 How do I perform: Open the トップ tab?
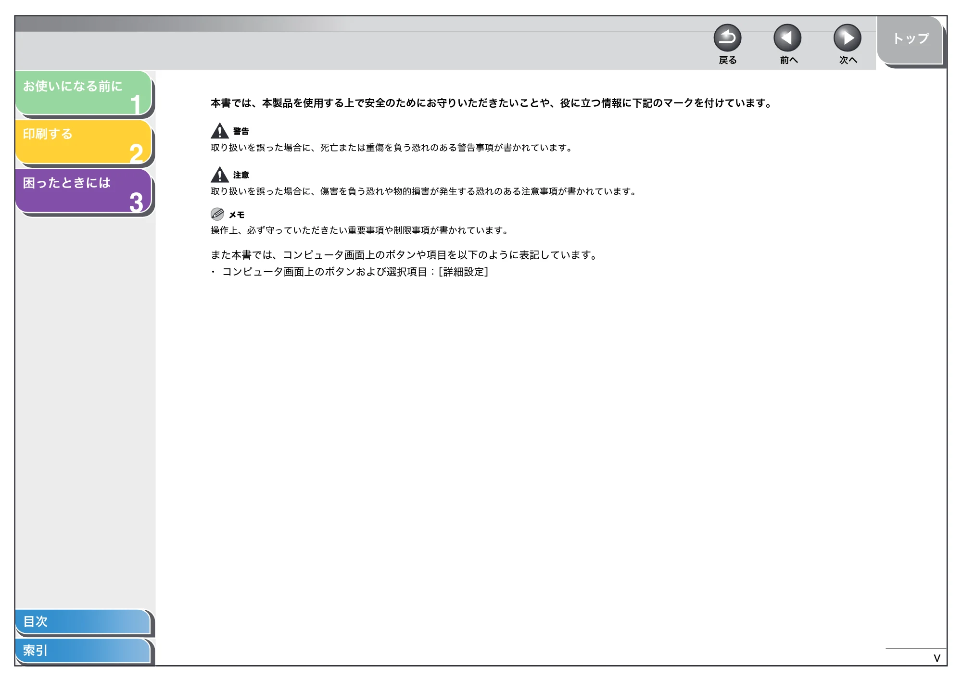tap(910, 40)
